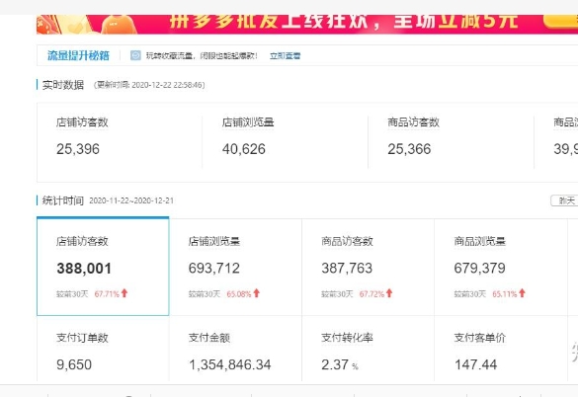Click the 统计时间 section label
The image size is (578, 397).
point(63,200)
